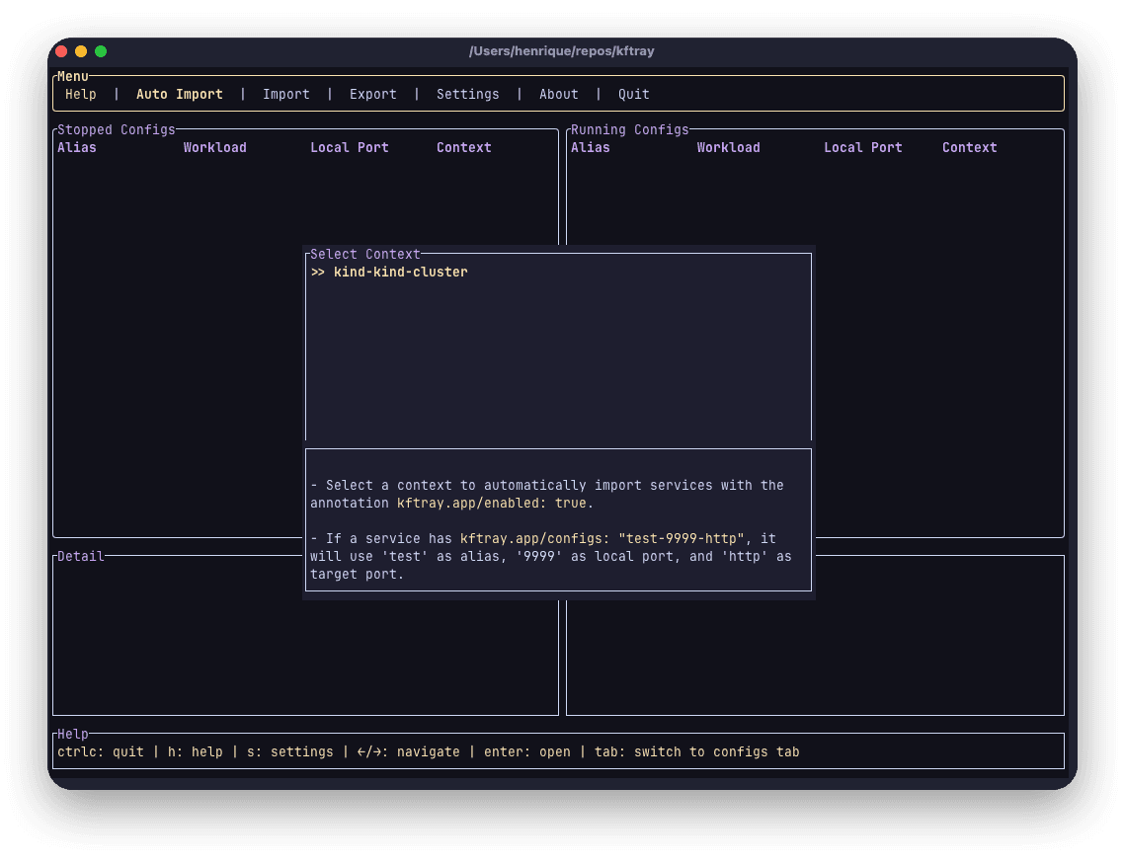The height and width of the screenshot is (864, 1124).
Task: Click the Workload header in Stopped Configs
Action: click(x=215, y=147)
